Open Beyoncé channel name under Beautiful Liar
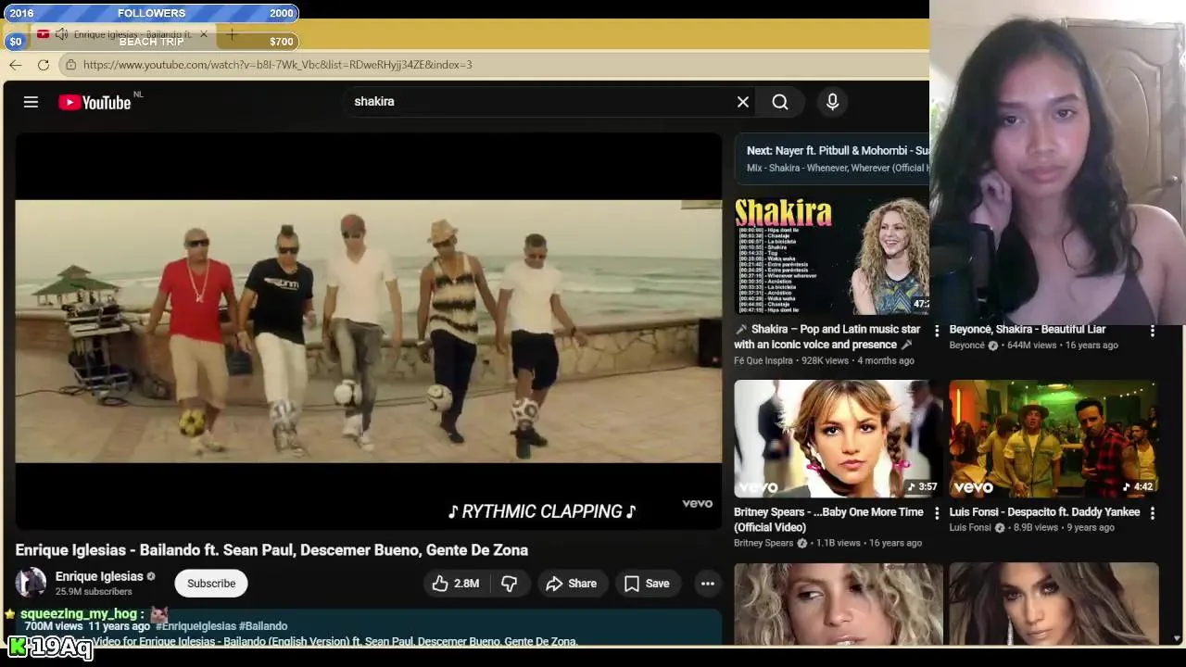The height and width of the screenshot is (667, 1186). 967,346
